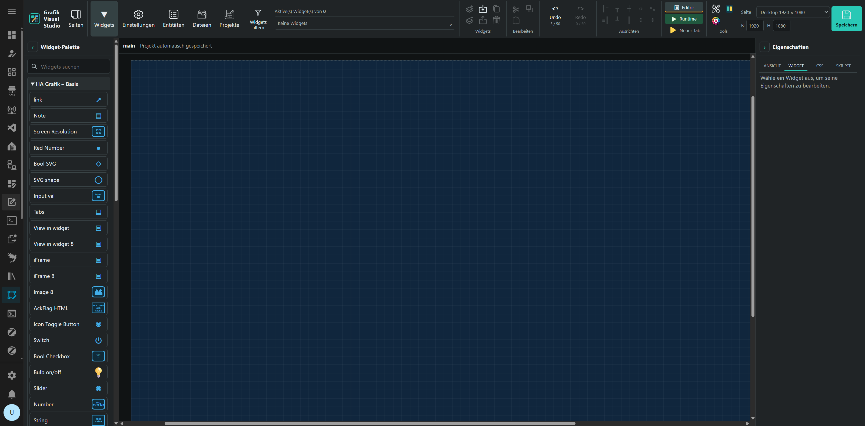The height and width of the screenshot is (426, 865).
Task: Select the Bulb on/off widget
Action: click(x=68, y=372)
